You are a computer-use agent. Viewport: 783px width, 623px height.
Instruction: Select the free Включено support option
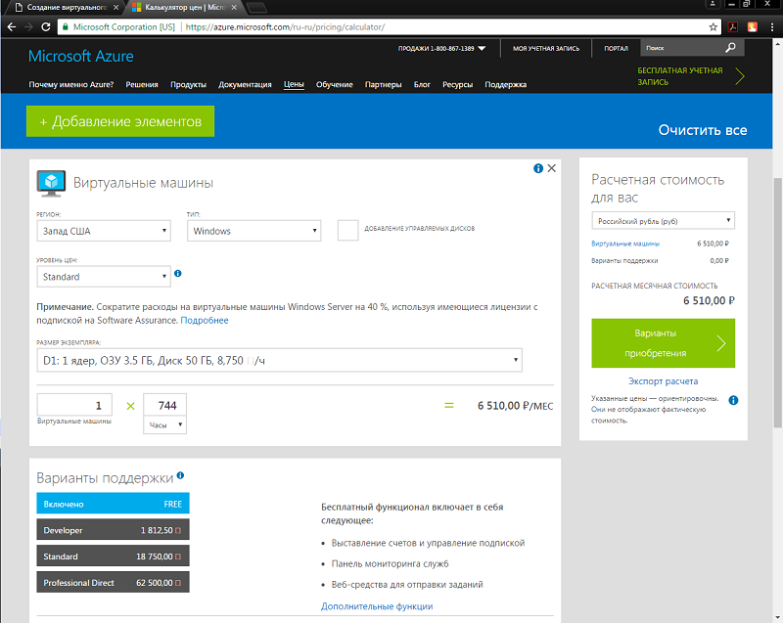[x=113, y=504]
